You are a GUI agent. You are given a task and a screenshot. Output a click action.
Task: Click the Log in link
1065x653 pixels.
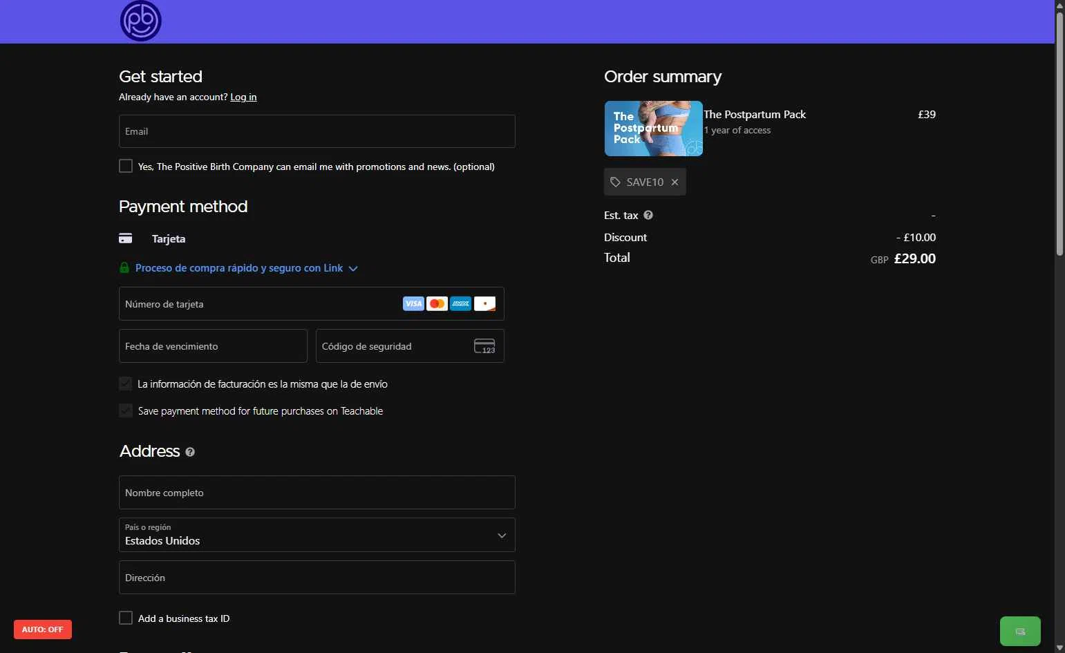point(243,97)
